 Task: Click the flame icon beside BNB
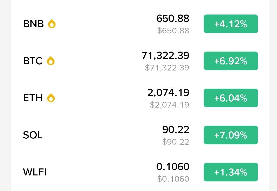[x=52, y=24]
